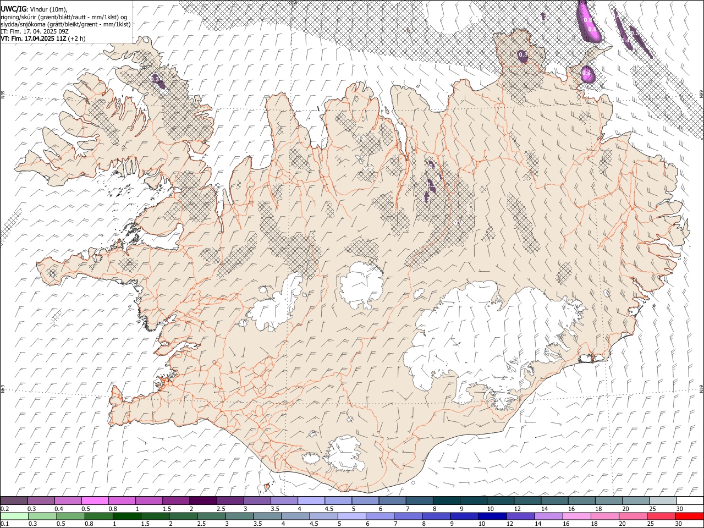Select the white 30 swatch in upper legend row
The width and height of the screenshot is (704, 528).
690,501
